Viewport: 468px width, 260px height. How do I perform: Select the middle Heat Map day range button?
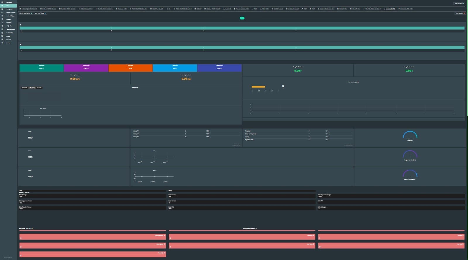pyautogui.click(x=32, y=88)
